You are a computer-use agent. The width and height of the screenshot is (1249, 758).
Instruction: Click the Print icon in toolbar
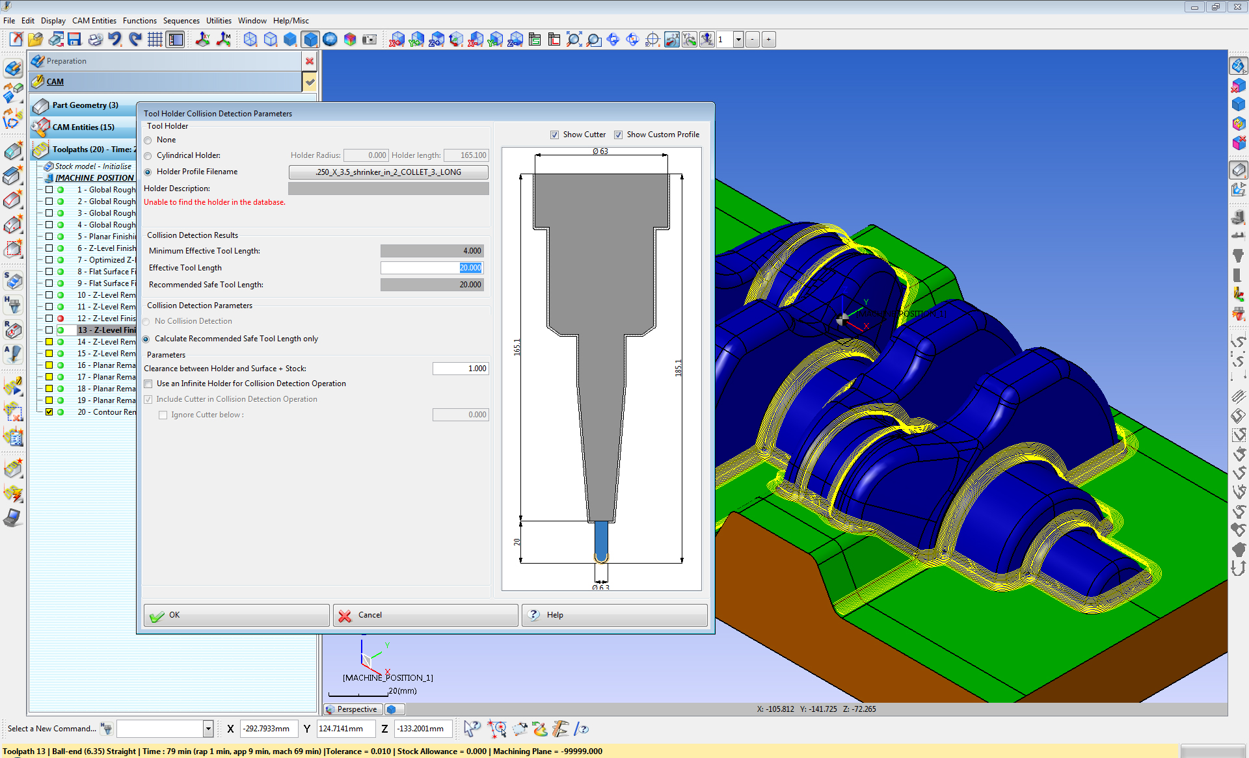click(95, 40)
